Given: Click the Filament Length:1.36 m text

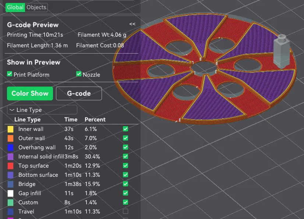Looking at the screenshot, I should click(x=38, y=45).
